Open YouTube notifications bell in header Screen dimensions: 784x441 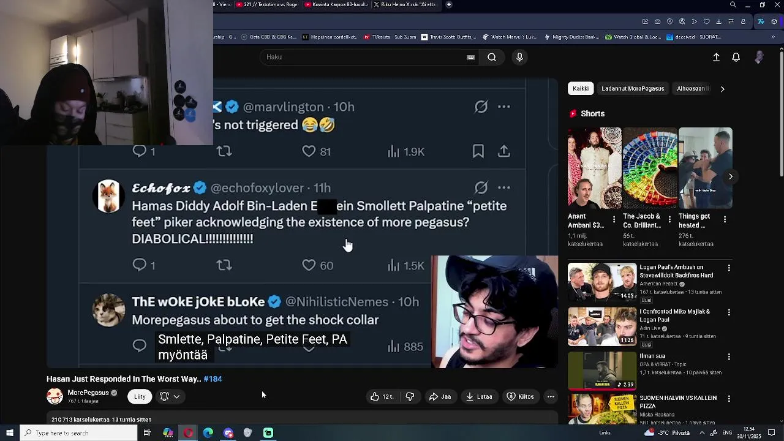pos(736,57)
